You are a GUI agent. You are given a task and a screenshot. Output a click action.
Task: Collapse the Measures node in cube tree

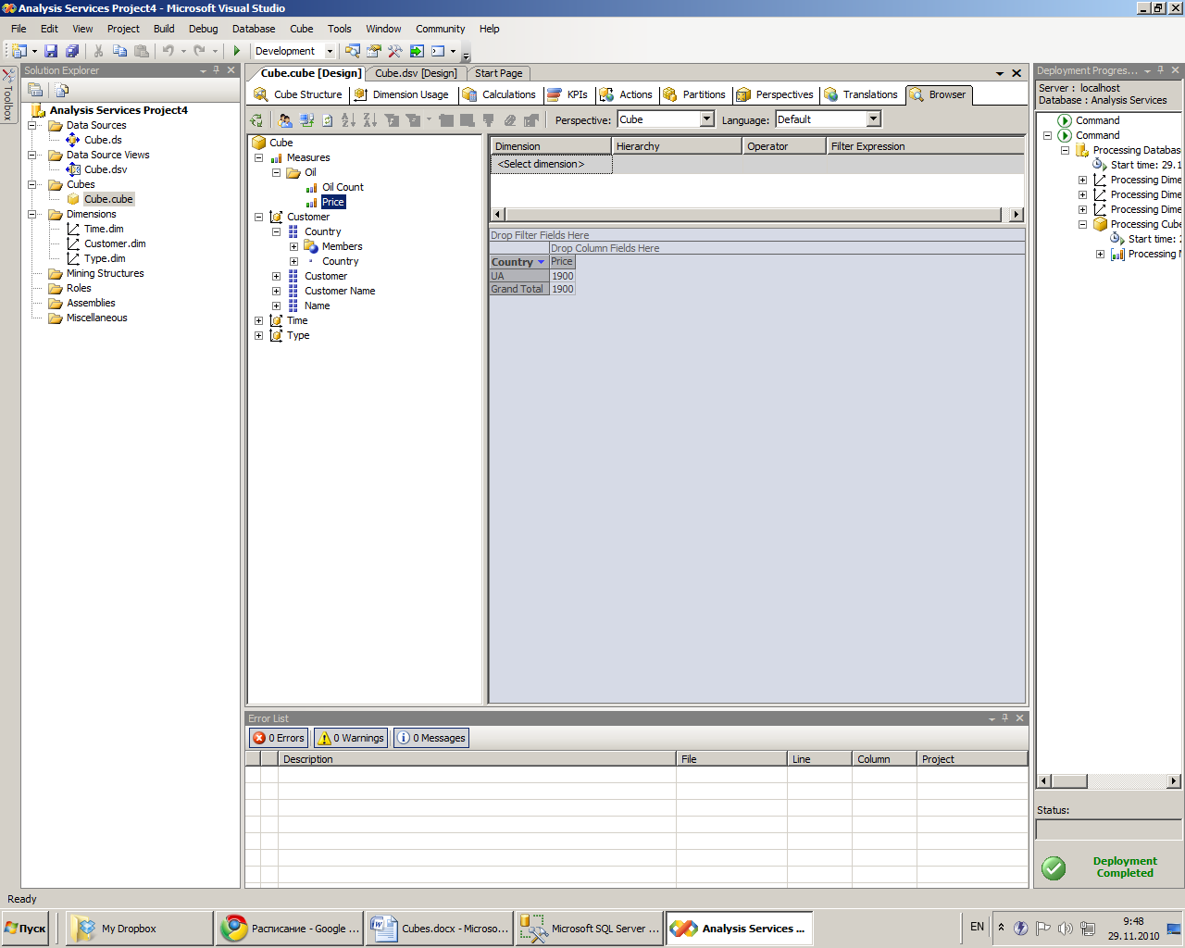coord(258,157)
